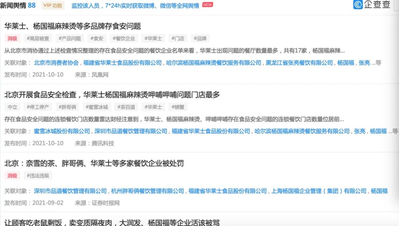The width and height of the screenshot is (399, 226).
Task: Select the #华莱士 topic tag
Action: [x=153, y=38]
